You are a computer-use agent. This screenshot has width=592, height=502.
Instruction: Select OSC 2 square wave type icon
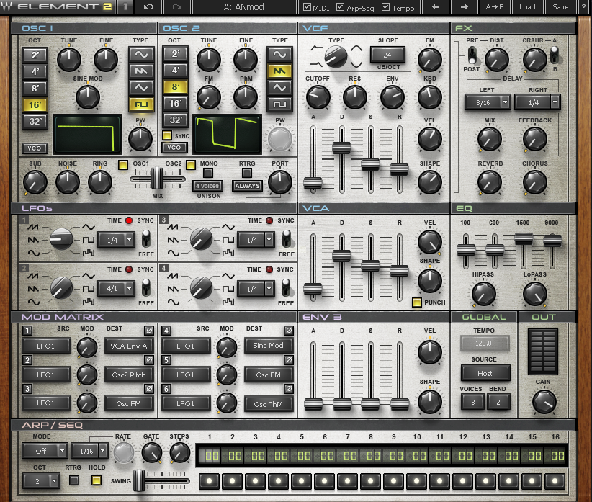point(279,104)
